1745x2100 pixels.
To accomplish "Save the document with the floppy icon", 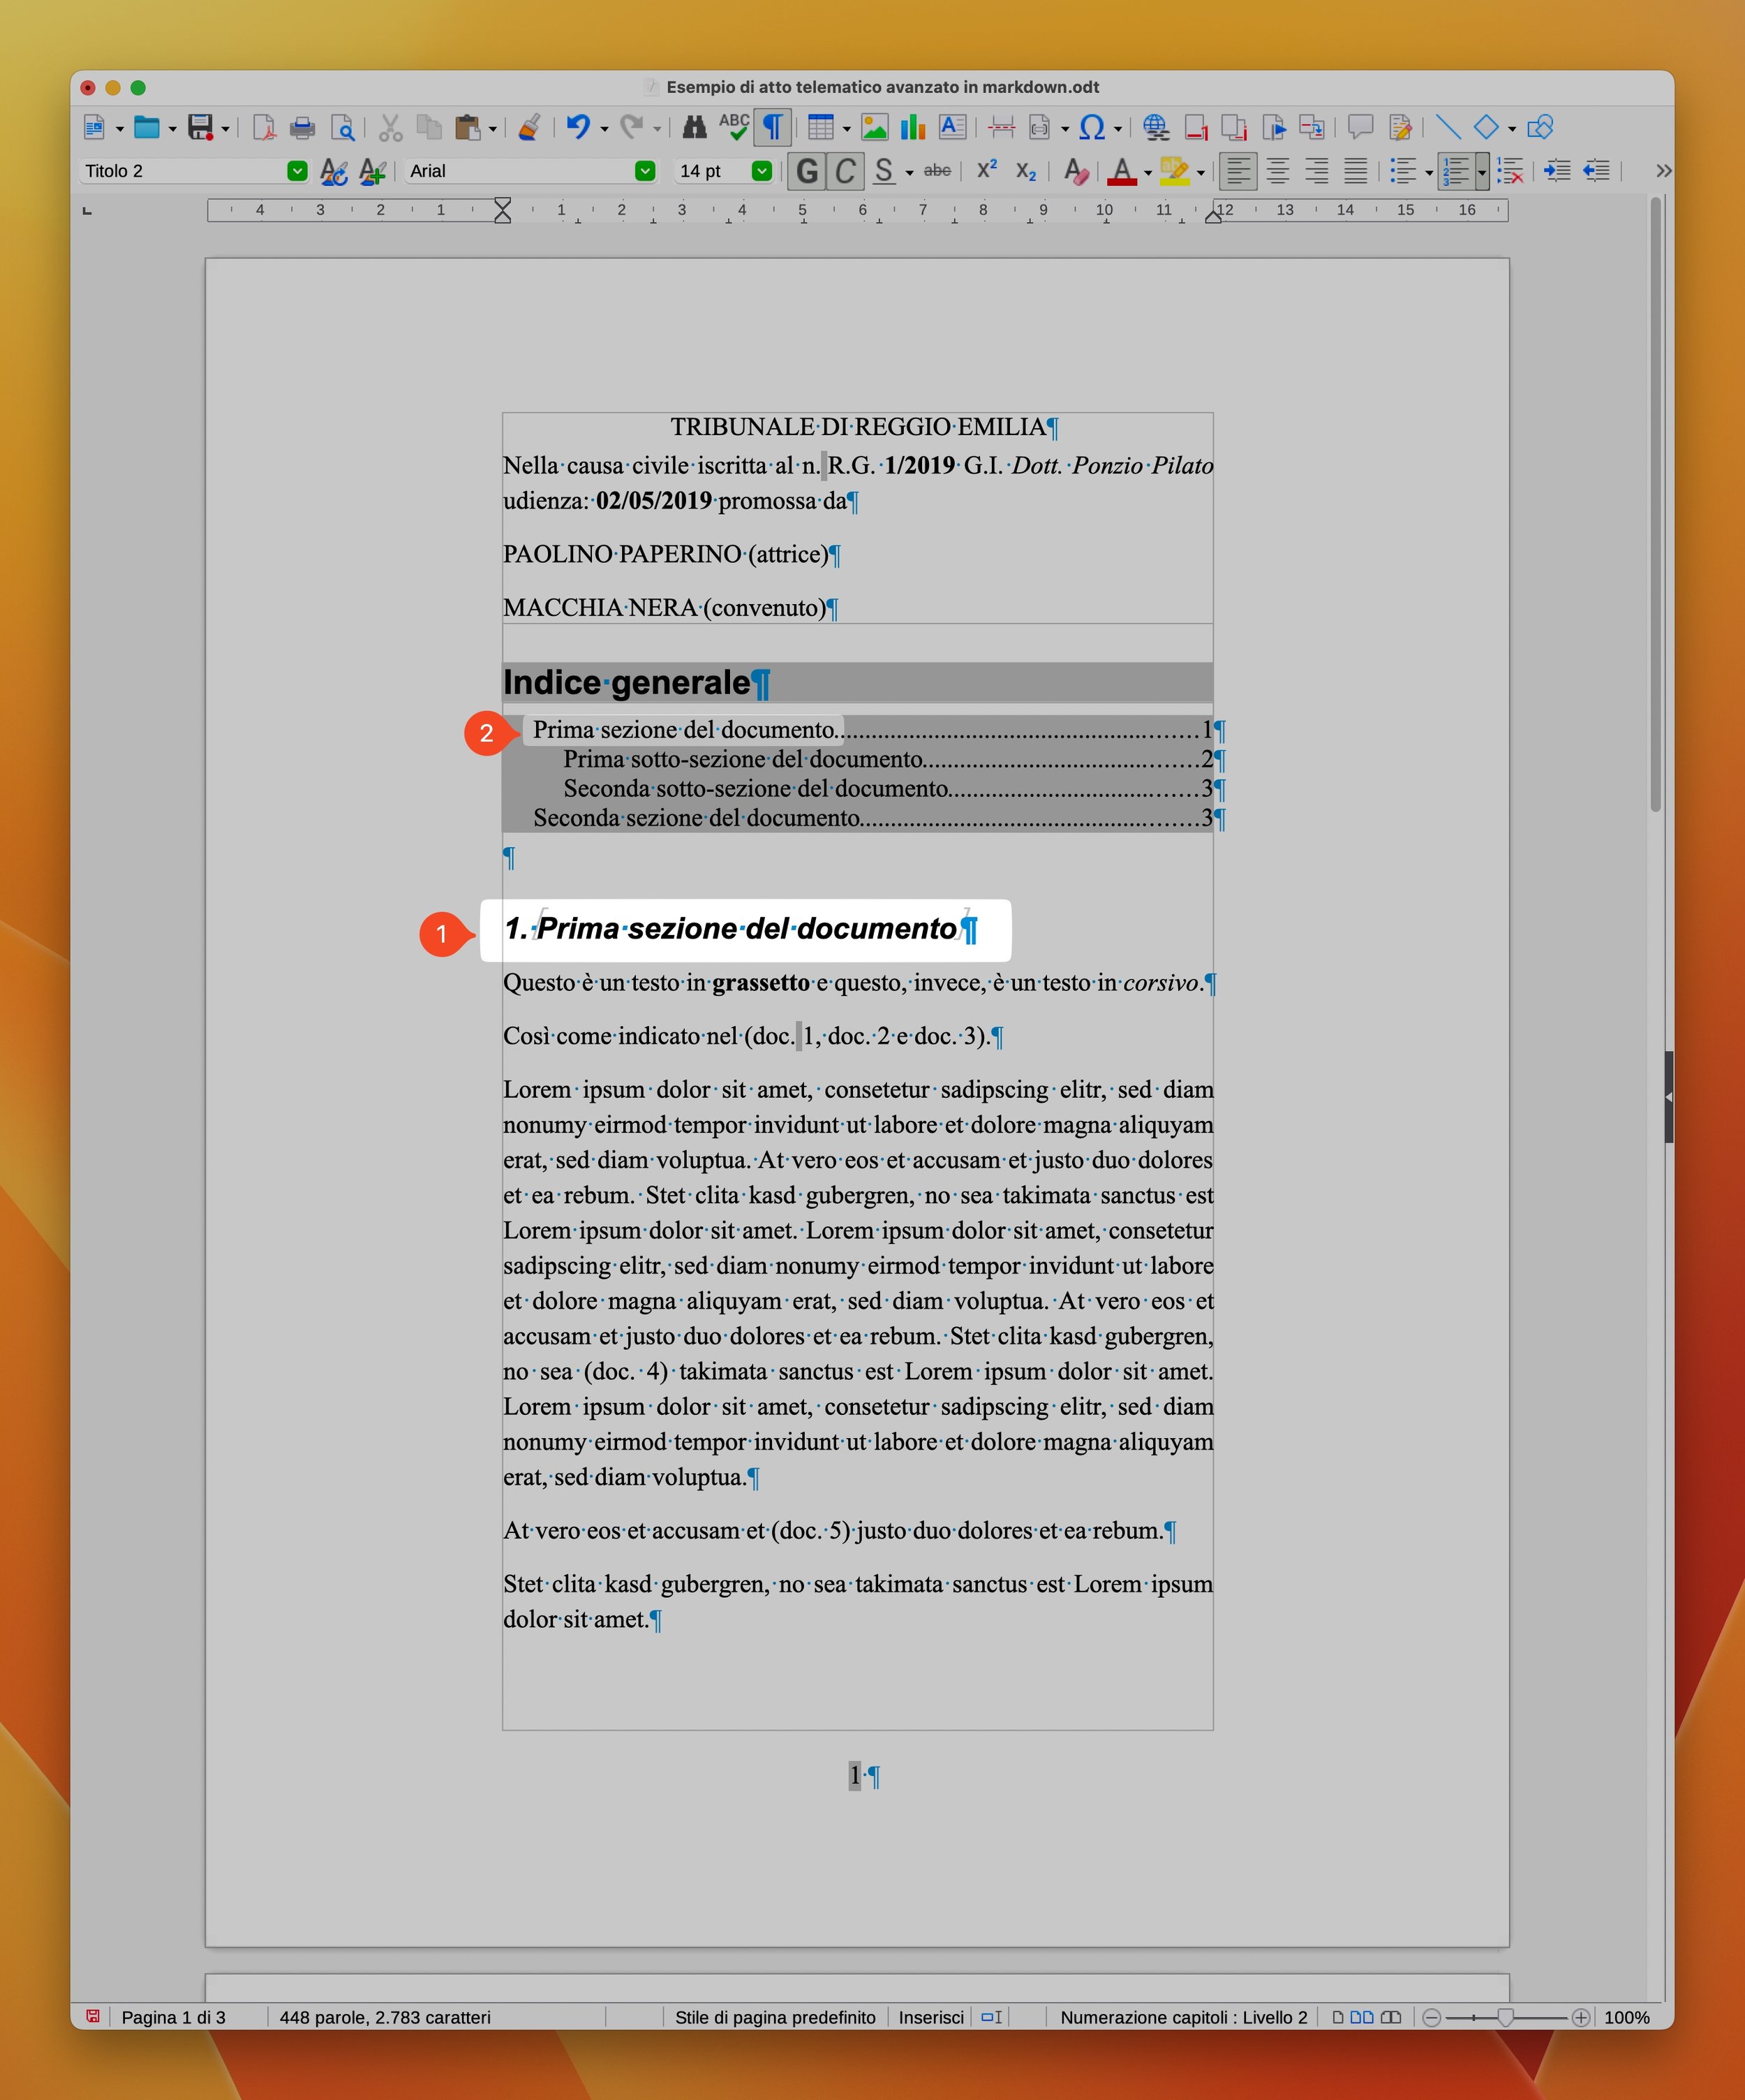I will click(x=201, y=127).
